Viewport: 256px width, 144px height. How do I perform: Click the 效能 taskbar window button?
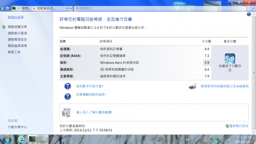click(38, 139)
